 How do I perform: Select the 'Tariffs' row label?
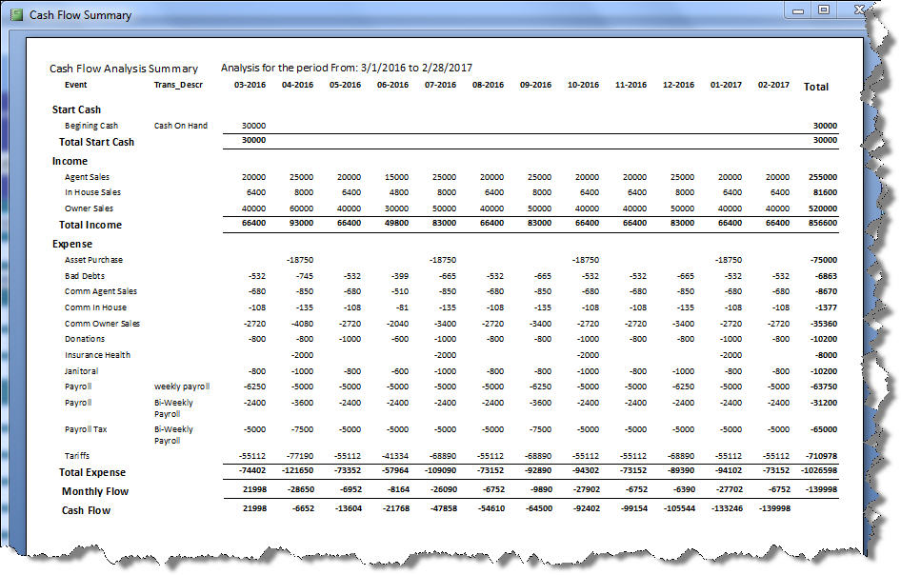coord(77,455)
